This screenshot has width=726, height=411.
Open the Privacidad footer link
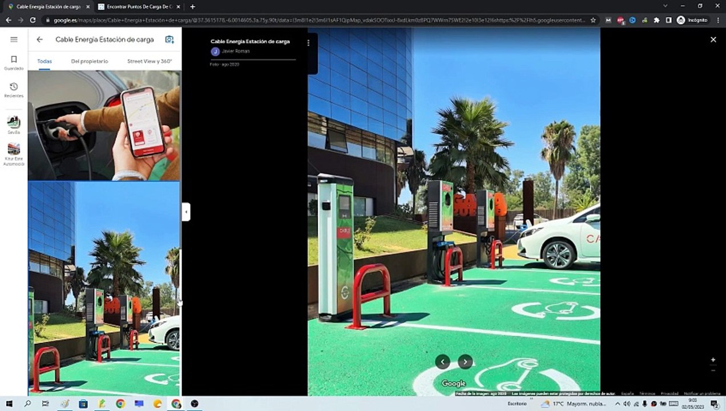[669, 393]
